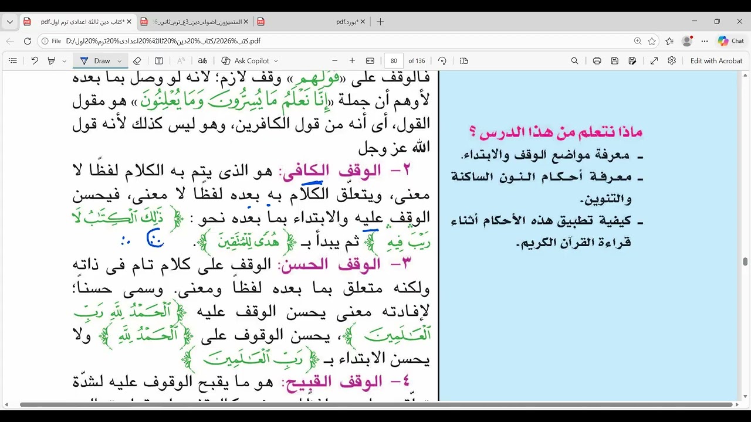Toggle page view layout
Viewport: 751px width, 422px height.
coord(464,60)
